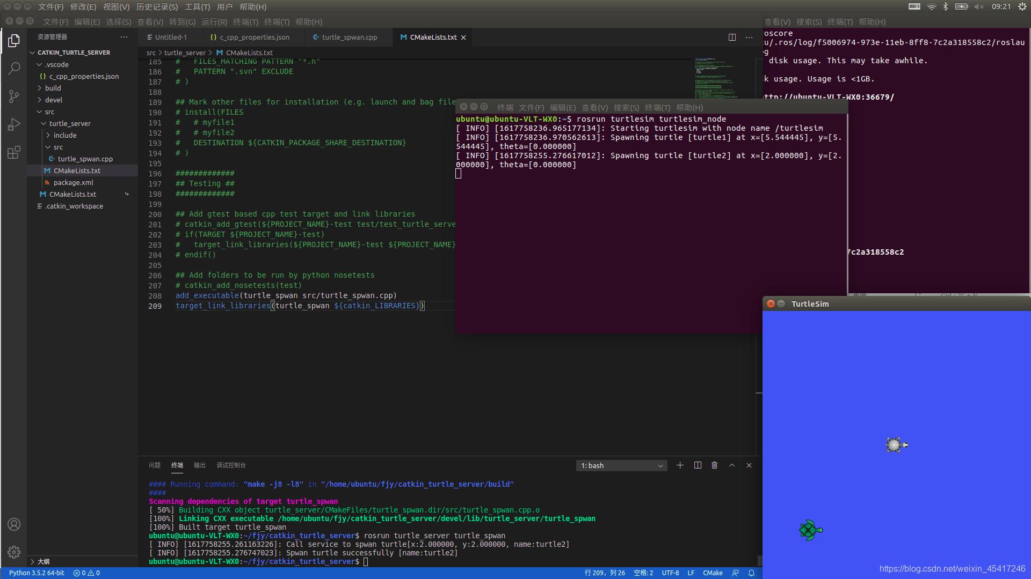
Task: Open 历史记录(S) menu in top bar
Action: 157,7
